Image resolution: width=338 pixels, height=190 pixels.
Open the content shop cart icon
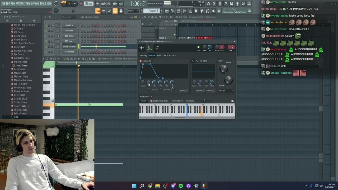click(x=219, y=11)
